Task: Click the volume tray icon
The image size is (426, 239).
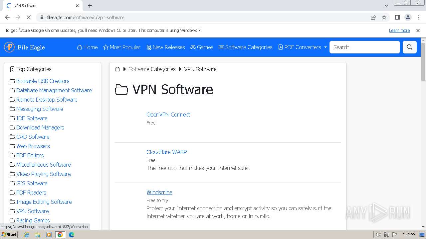Action: click(378, 235)
